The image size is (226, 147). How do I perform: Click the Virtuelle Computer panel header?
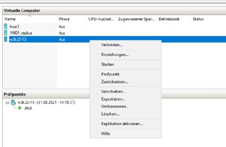[114, 10]
